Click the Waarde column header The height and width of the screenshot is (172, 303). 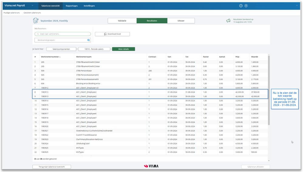(x=254, y=57)
